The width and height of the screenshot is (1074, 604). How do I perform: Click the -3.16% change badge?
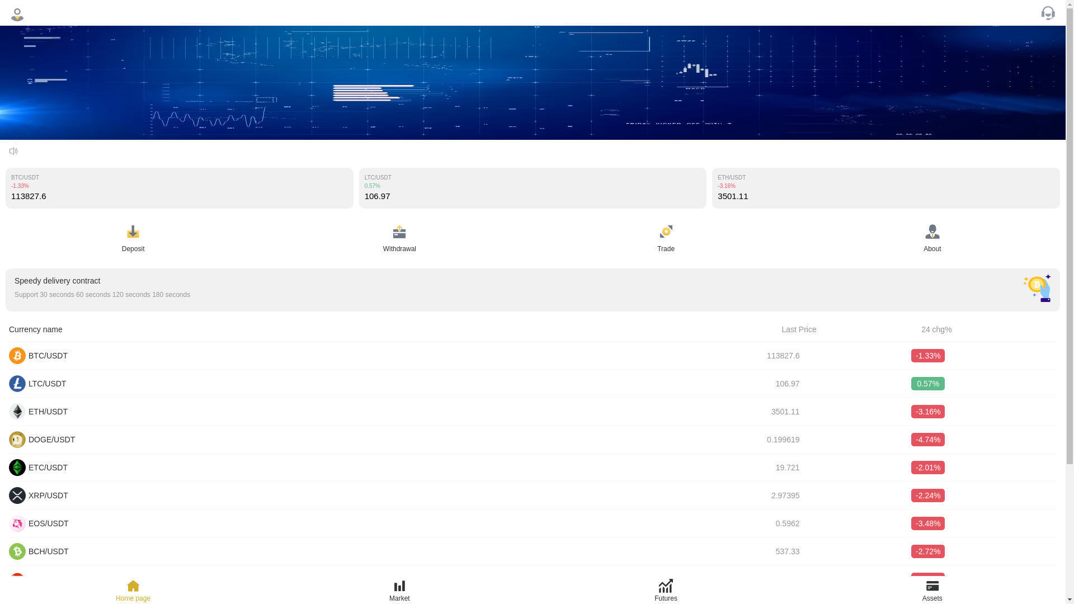(x=927, y=412)
